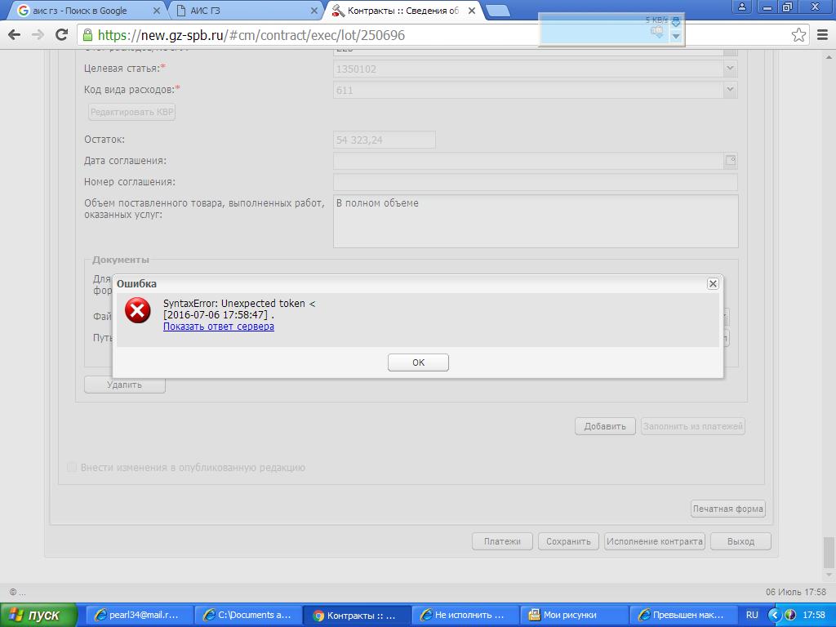
Task: Close the Google search tab
Action: [x=156, y=11]
